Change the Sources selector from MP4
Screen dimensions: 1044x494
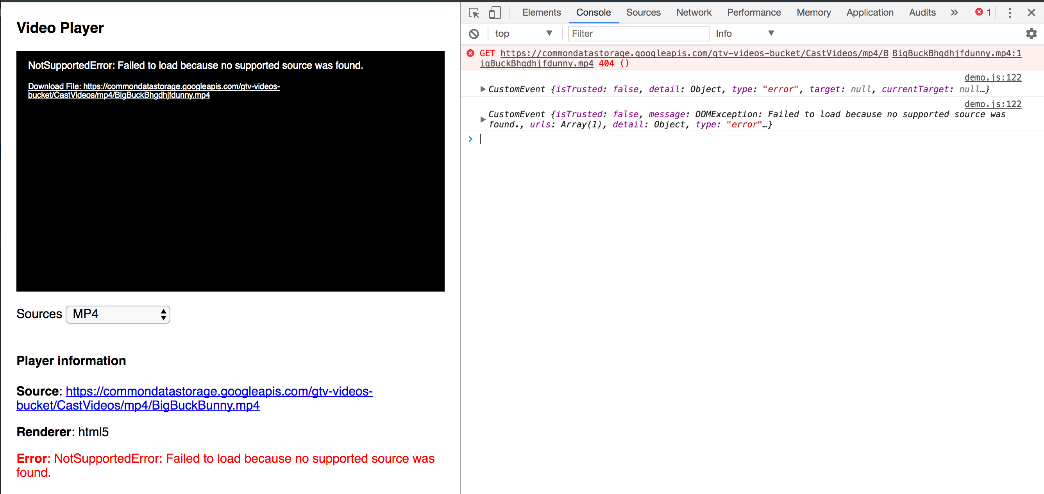coord(118,315)
